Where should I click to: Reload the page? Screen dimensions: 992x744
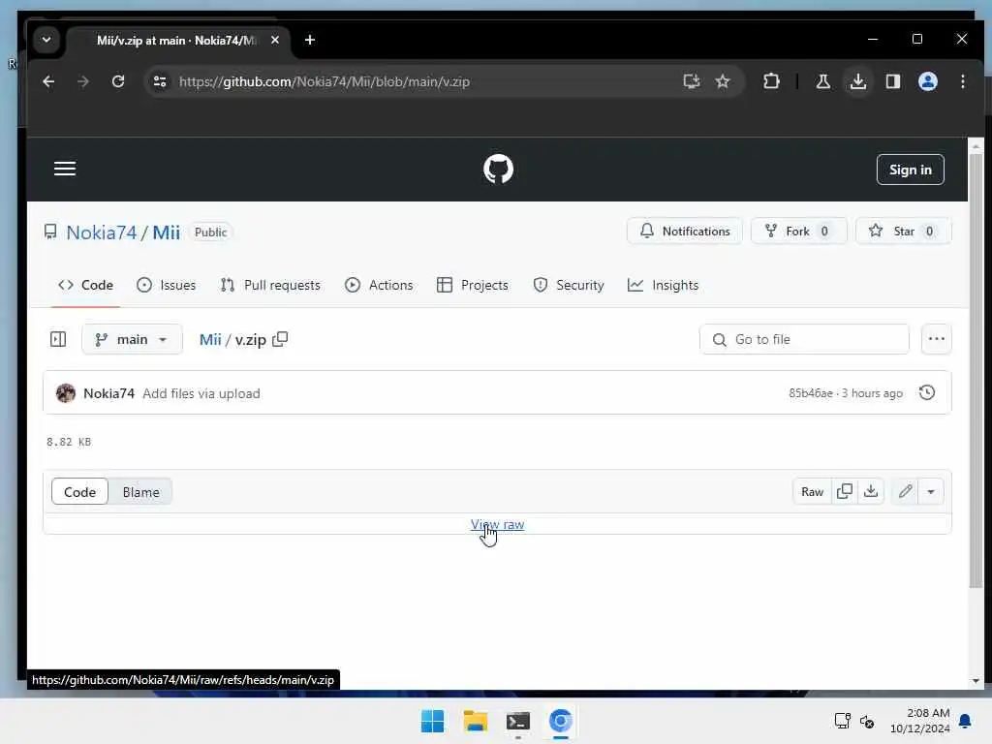pos(117,81)
